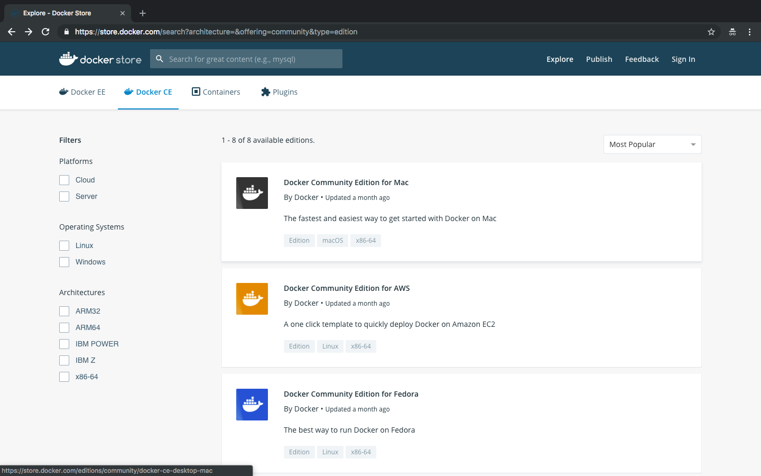This screenshot has width=761, height=476.
Task: Open the Most Popular sort dropdown
Action: [x=653, y=144]
